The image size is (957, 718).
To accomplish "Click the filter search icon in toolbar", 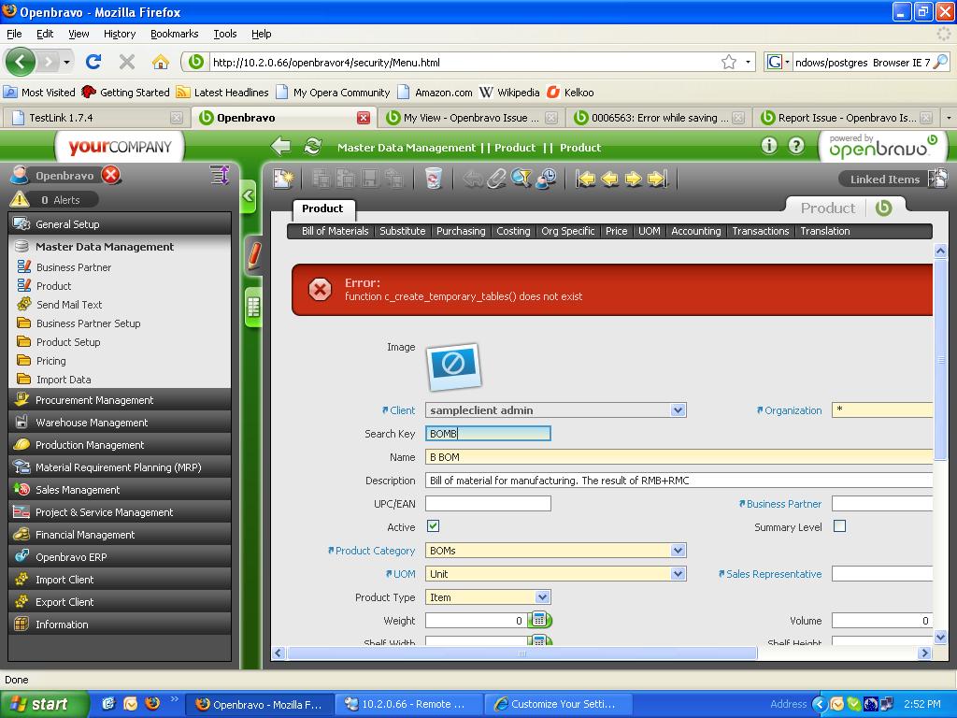I will 521,179.
